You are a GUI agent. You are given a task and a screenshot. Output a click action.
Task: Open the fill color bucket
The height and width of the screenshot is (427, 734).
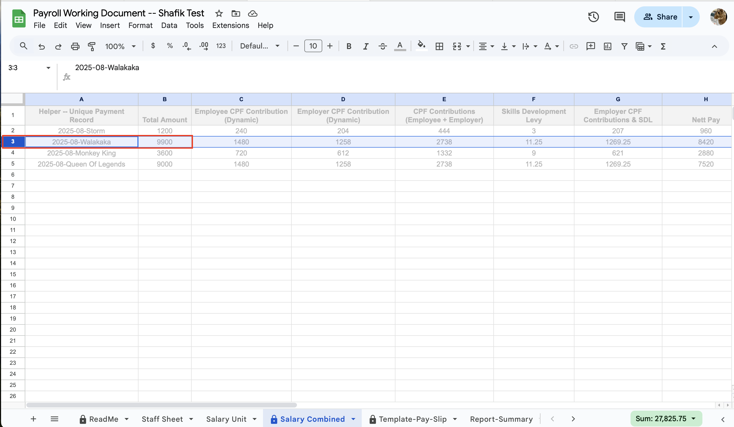[x=421, y=46]
